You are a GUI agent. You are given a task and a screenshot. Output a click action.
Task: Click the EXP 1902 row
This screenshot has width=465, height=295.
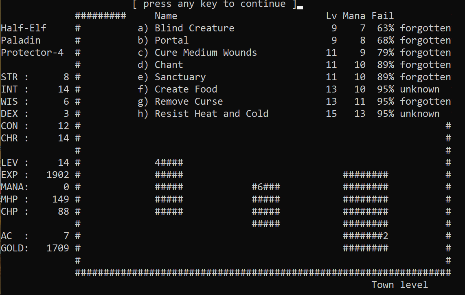click(35, 175)
